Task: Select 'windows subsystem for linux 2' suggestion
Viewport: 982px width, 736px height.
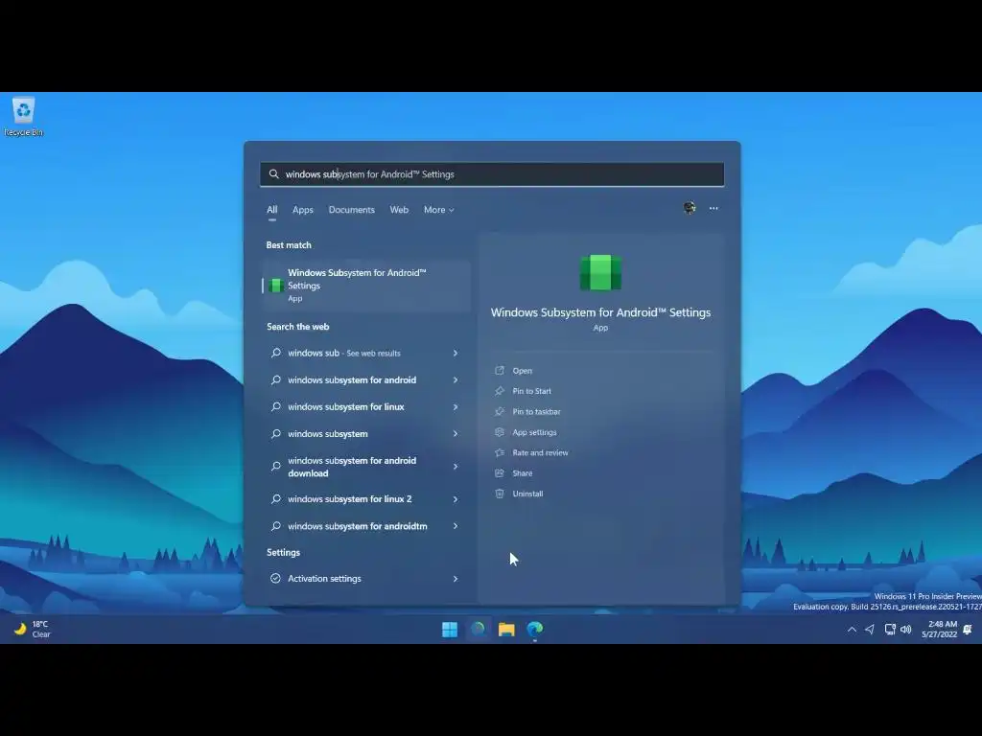Action: tap(349, 499)
